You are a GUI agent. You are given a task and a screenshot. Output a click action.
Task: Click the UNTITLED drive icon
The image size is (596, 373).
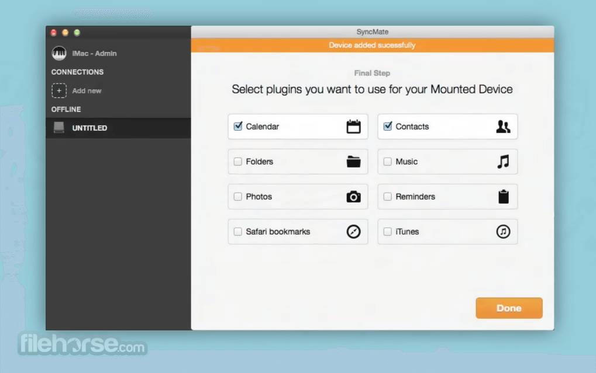(x=59, y=127)
